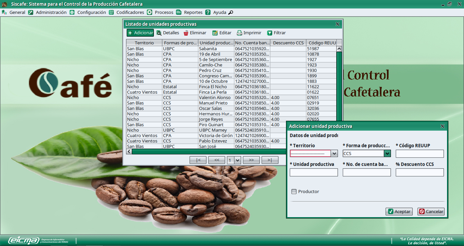Expand the Territorio dropdown
The width and height of the screenshot is (464, 246).
coord(334,154)
